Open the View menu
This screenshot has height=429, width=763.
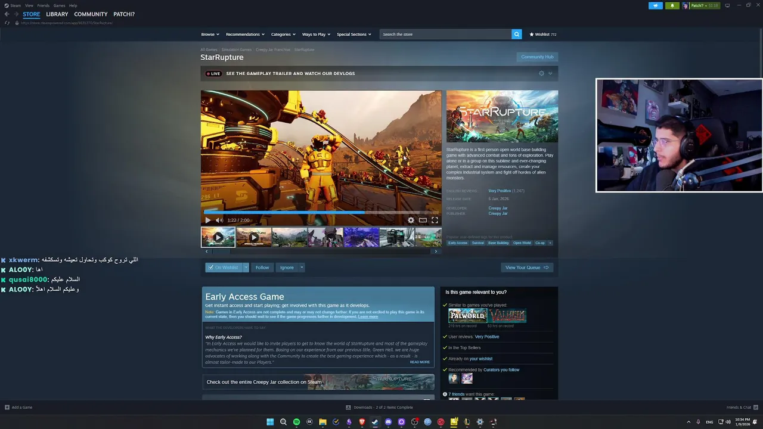29,5
